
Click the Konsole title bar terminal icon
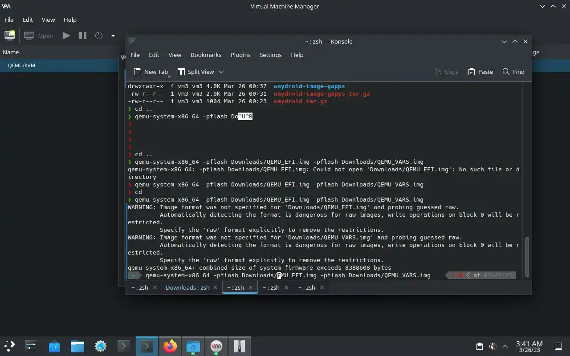tap(132, 41)
